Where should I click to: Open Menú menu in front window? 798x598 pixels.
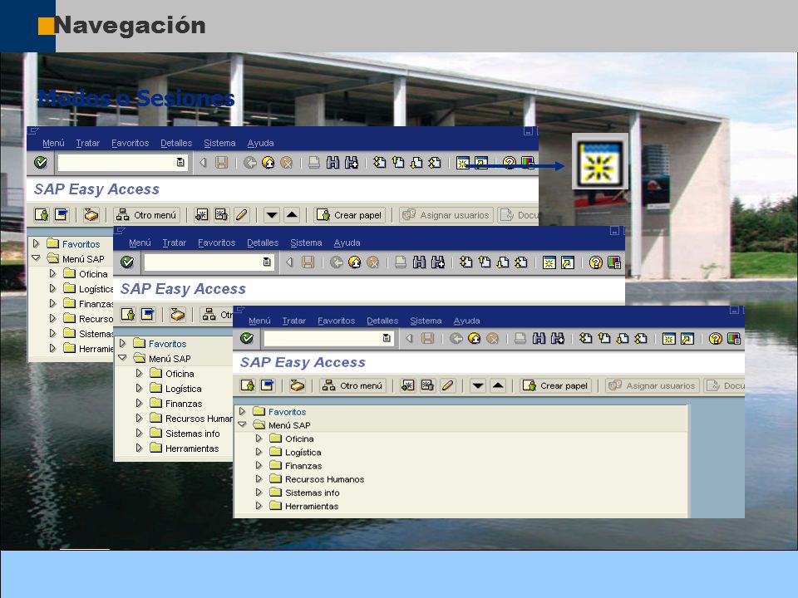[259, 321]
